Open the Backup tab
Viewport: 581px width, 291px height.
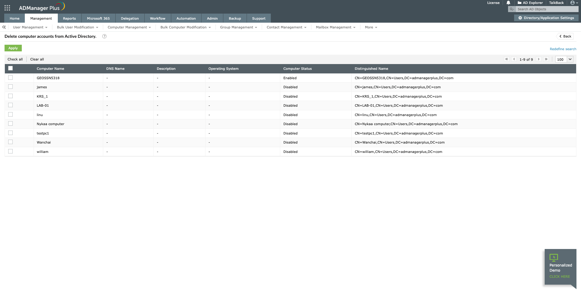coord(235,18)
